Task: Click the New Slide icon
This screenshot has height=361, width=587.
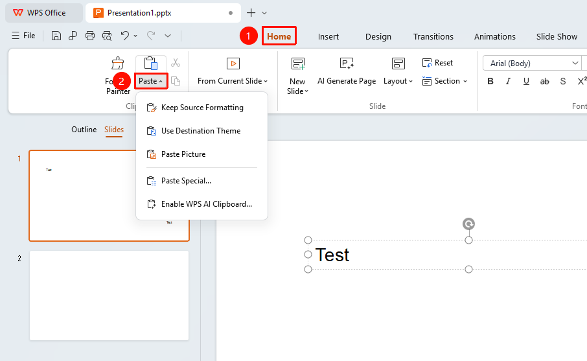Action: pos(298,64)
